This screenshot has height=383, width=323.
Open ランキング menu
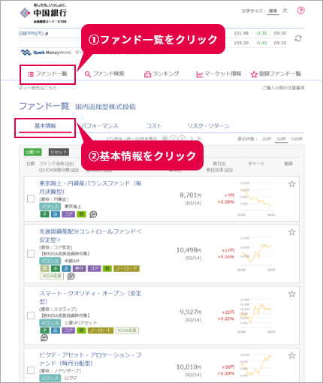tap(161, 74)
